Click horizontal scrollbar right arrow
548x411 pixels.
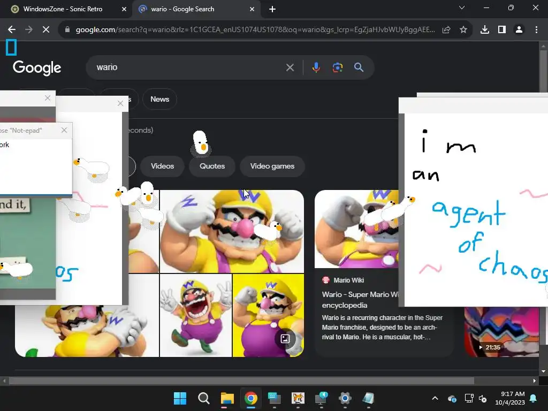tap(535, 380)
